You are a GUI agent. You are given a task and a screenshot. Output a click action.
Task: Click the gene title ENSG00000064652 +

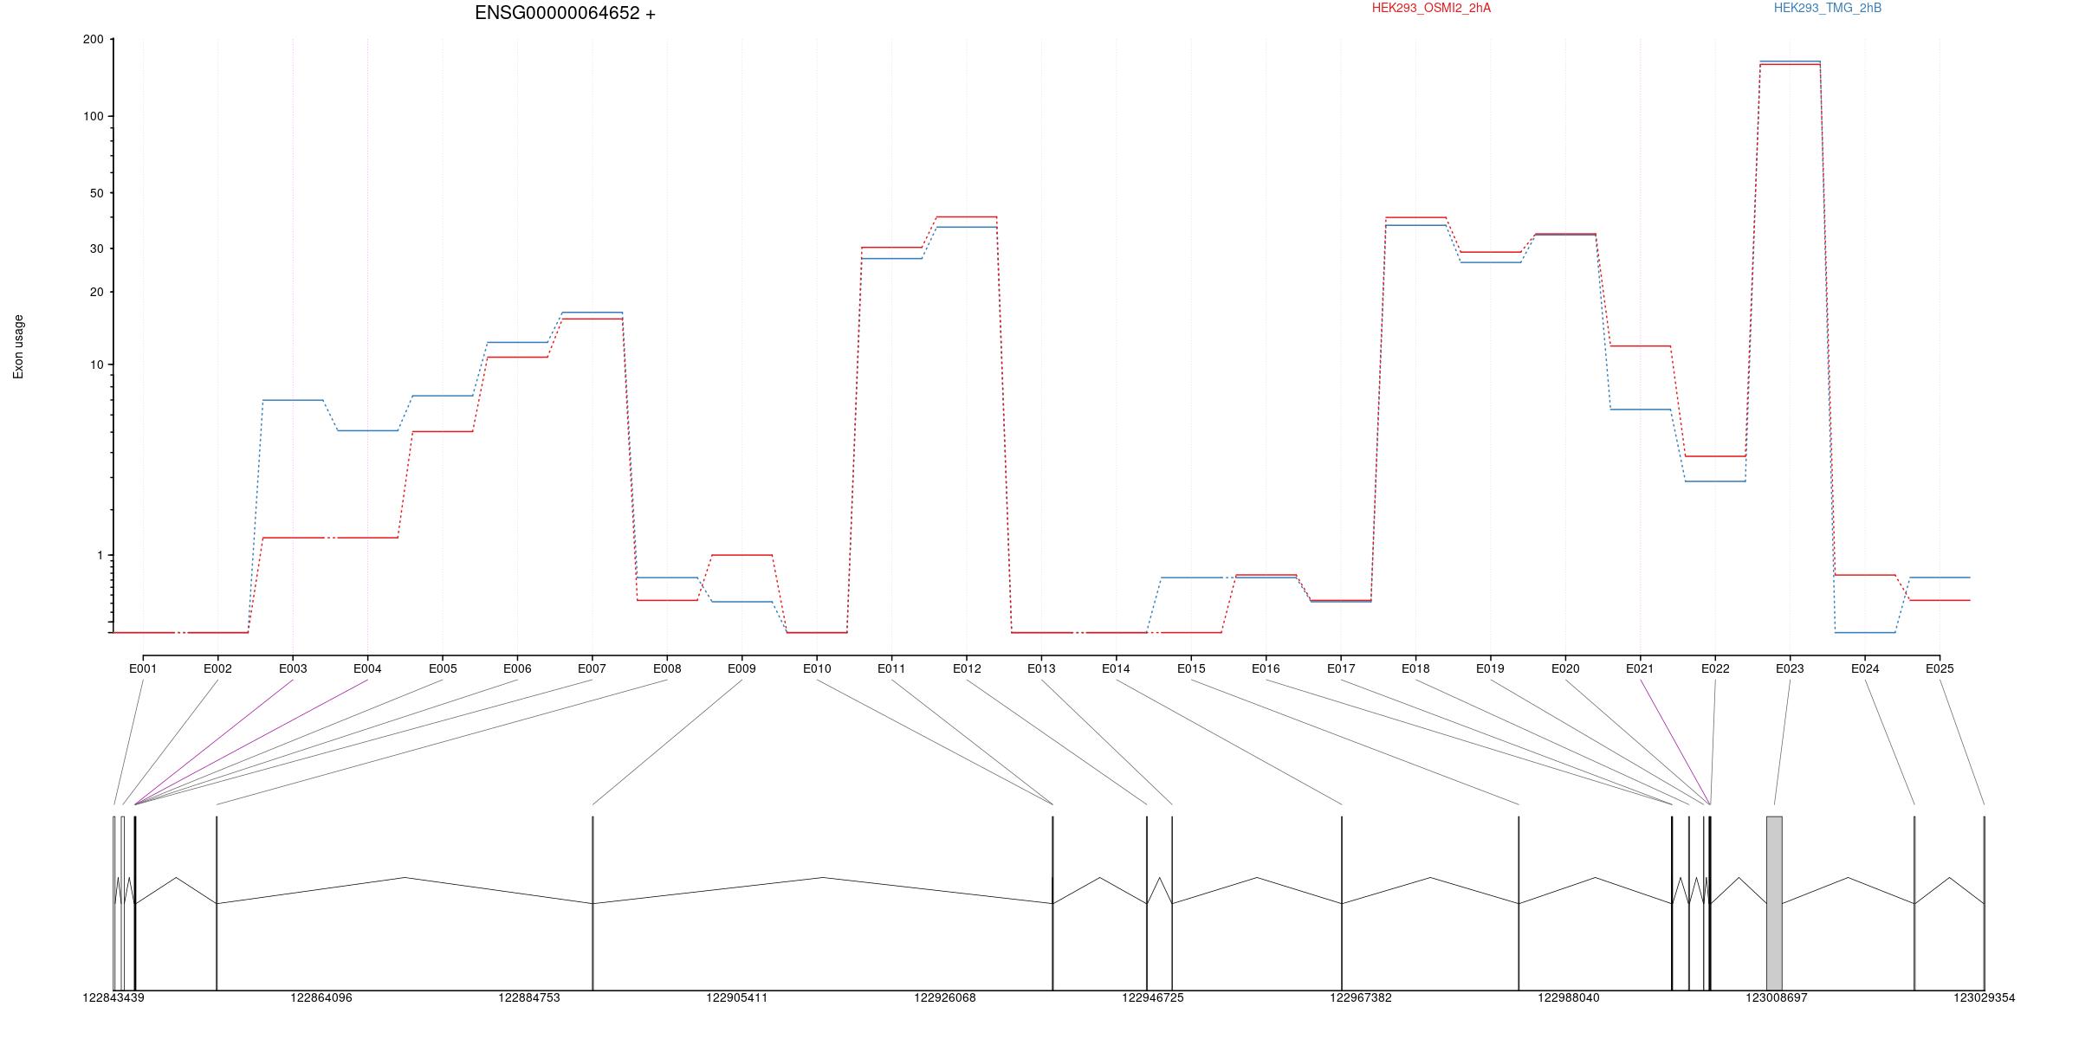[565, 13]
